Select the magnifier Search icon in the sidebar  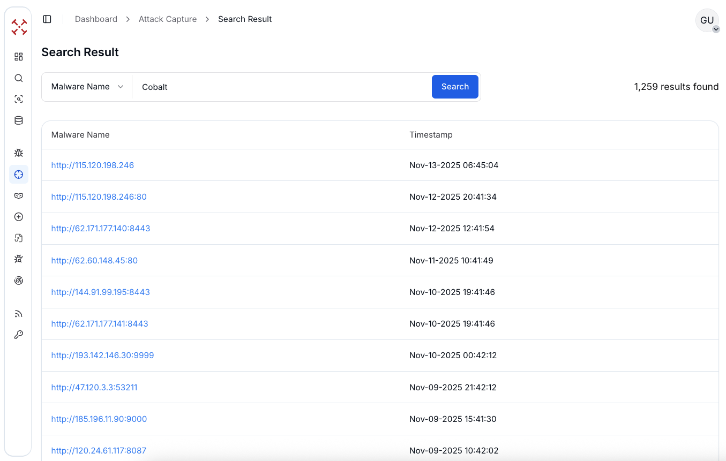click(18, 78)
